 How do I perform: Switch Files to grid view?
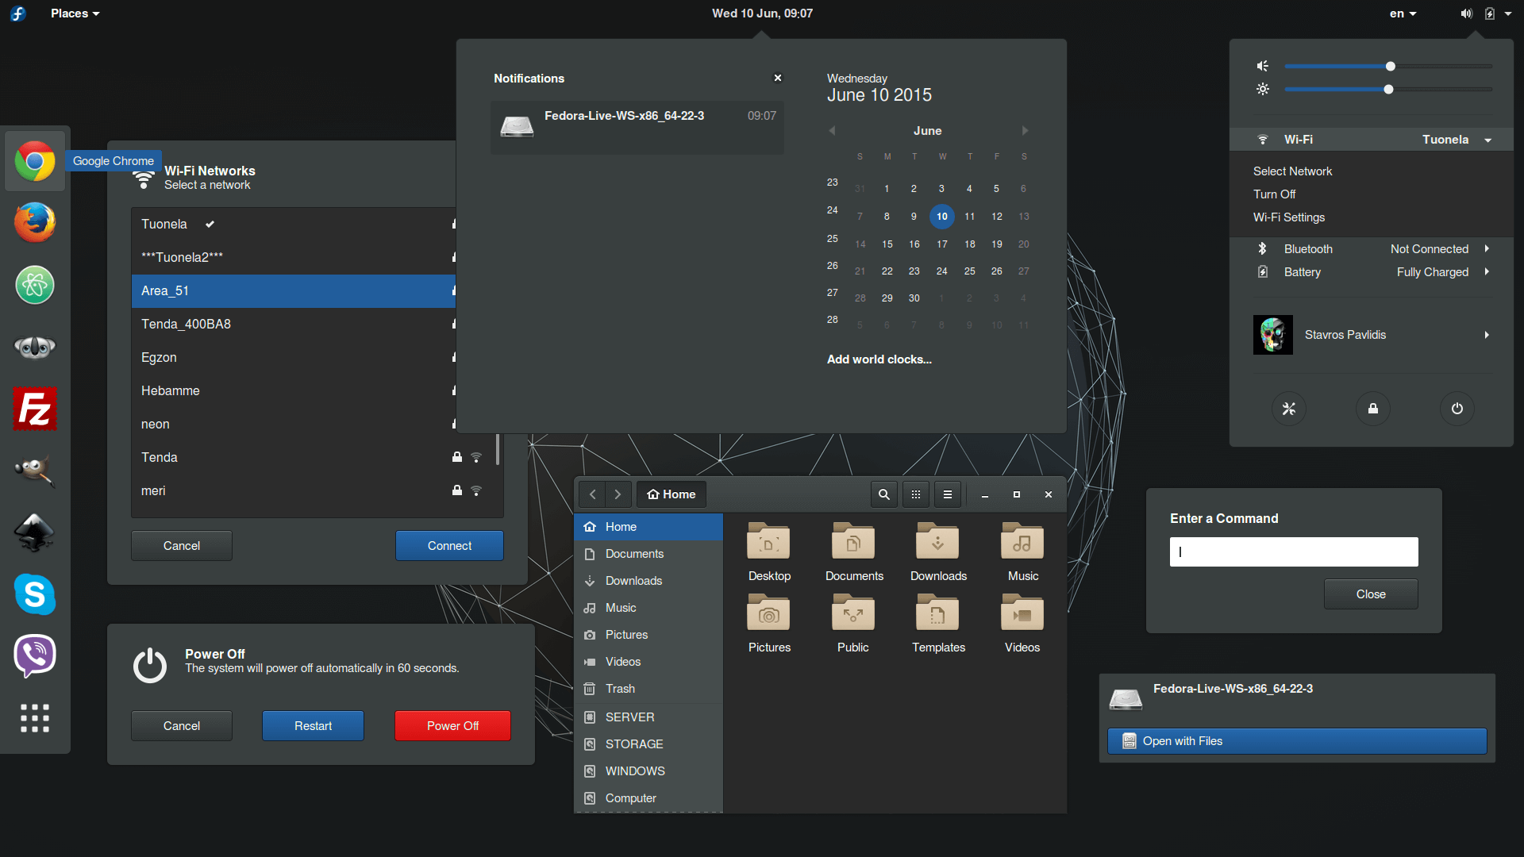pos(915,494)
